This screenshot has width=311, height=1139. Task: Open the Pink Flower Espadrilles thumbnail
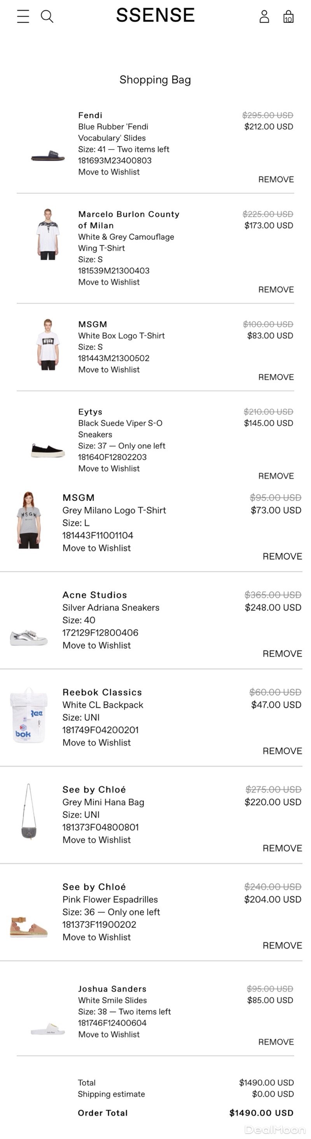point(29,927)
